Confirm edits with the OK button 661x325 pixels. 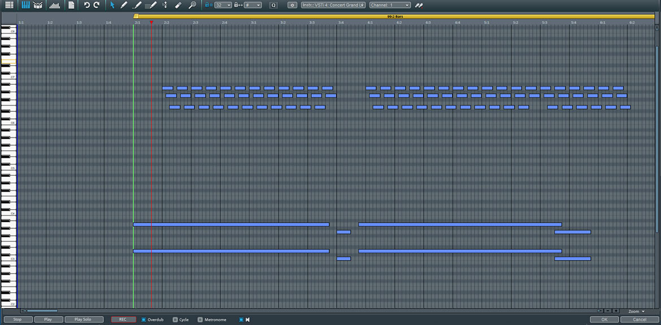point(604,319)
